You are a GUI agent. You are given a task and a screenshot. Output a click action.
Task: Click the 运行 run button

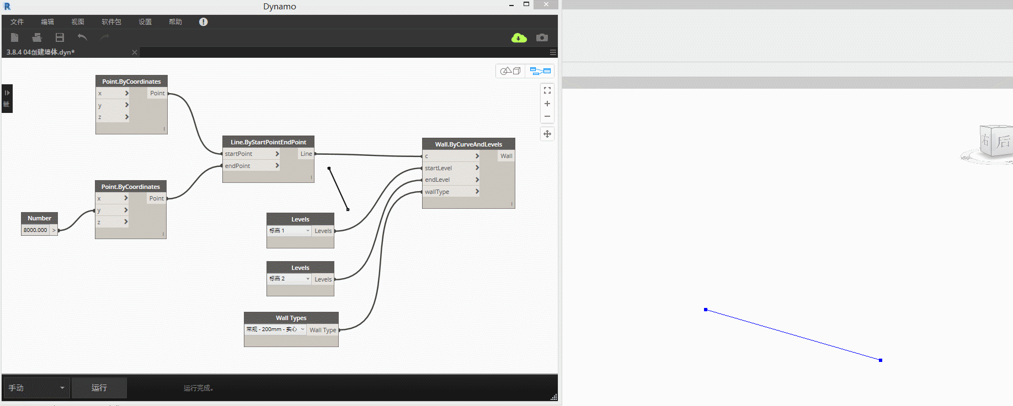click(x=99, y=388)
